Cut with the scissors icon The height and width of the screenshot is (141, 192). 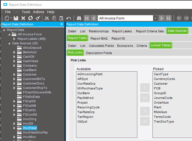[47, 18]
